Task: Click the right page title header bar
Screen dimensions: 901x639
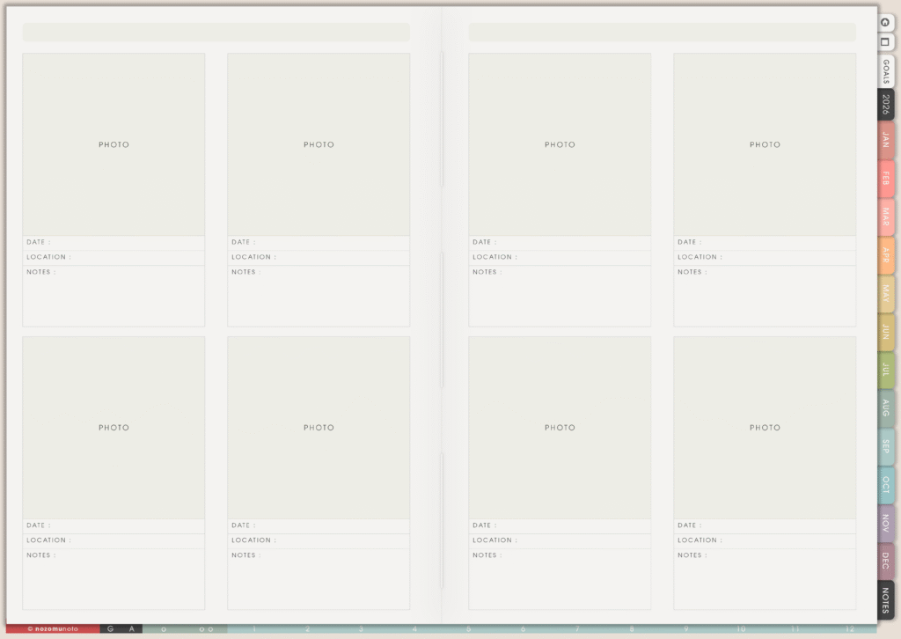Action: pyautogui.click(x=662, y=33)
